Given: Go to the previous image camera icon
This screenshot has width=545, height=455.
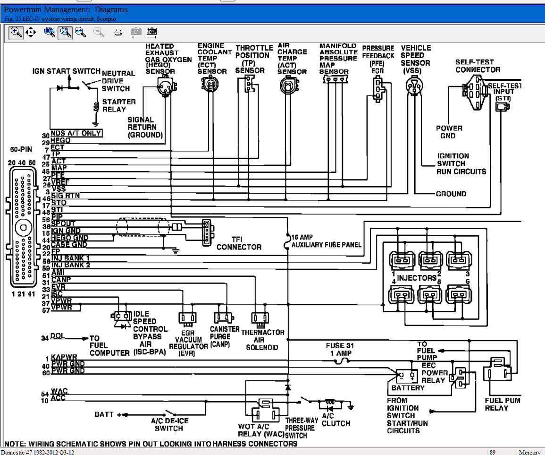Looking at the screenshot, I should [136, 32].
